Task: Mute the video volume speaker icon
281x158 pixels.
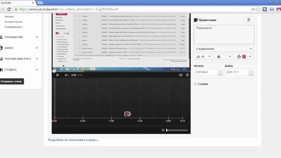Action: tap(66, 75)
